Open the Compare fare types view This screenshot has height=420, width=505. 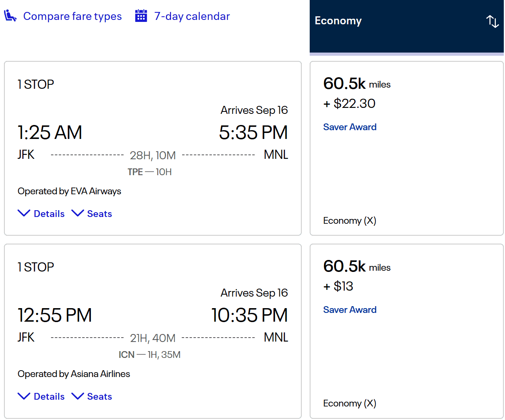pyautogui.click(x=73, y=16)
